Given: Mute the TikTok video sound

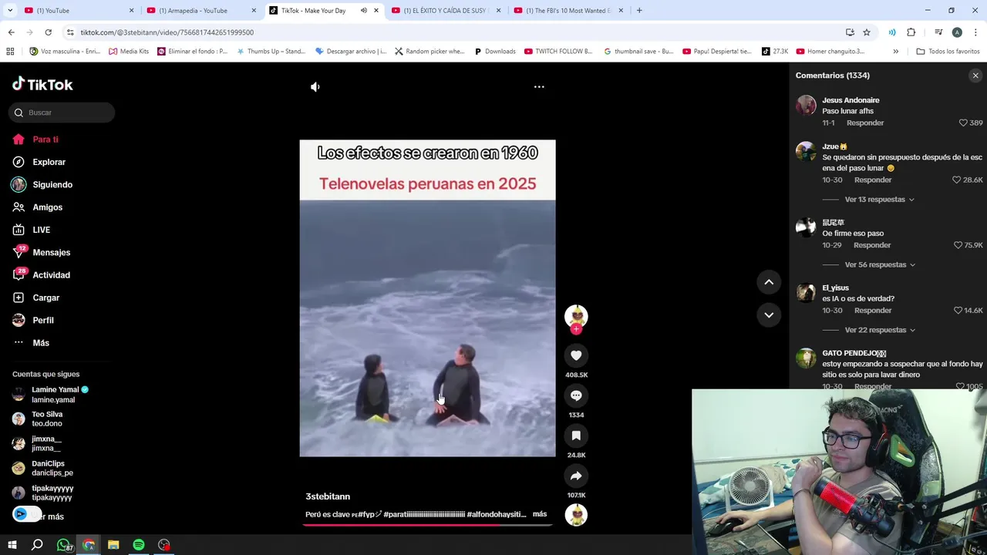Looking at the screenshot, I should pyautogui.click(x=315, y=87).
